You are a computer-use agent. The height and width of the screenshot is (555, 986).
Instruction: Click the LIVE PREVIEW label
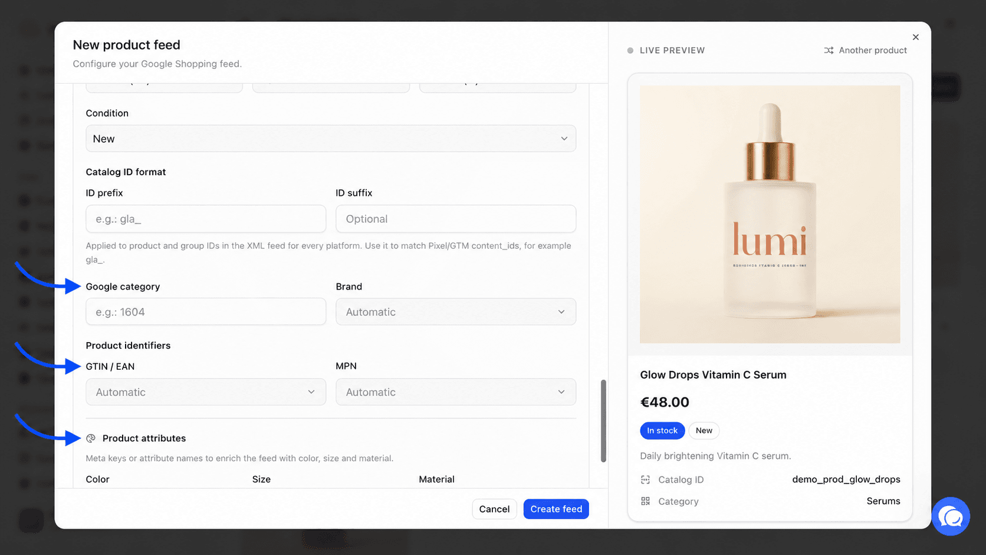coord(672,51)
